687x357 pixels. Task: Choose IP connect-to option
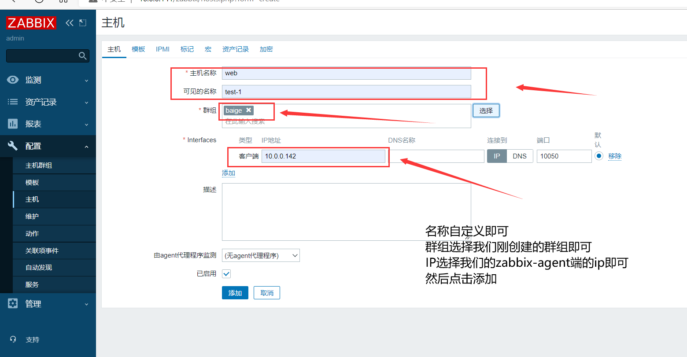497,156
